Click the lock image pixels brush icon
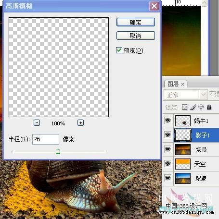This screenshot has width=219, height=219. click(x=193, y=107)
